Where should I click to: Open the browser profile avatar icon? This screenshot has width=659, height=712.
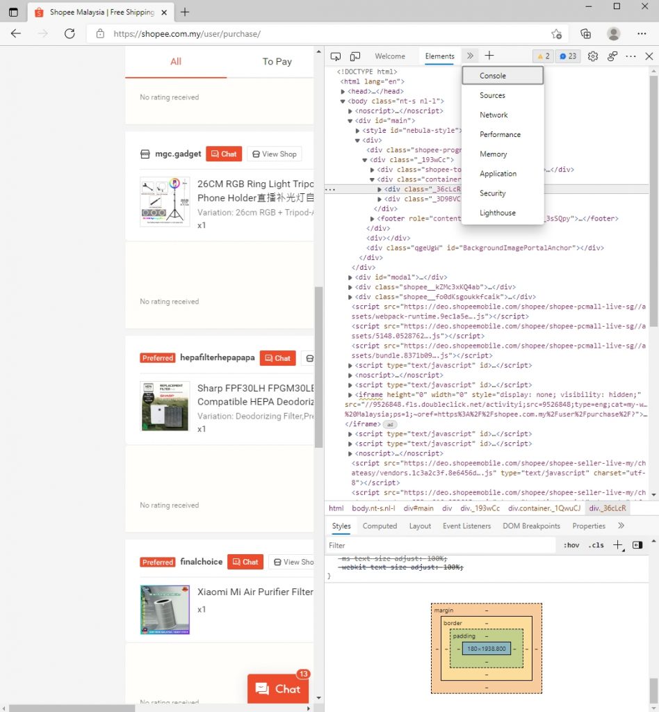click(x=613, y=33)
